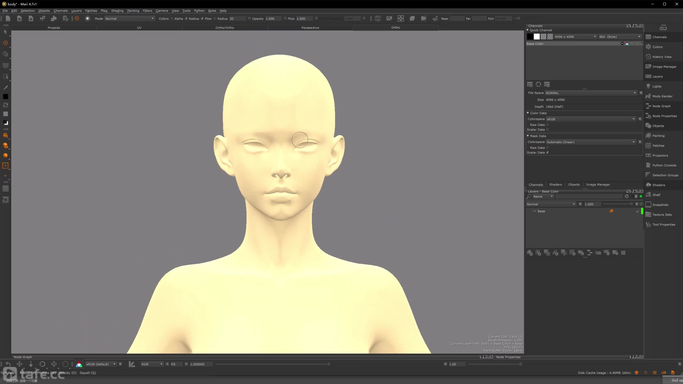Toggle Raw Data checkbox under Color Data
683x384 pixels.
(547, 125)
